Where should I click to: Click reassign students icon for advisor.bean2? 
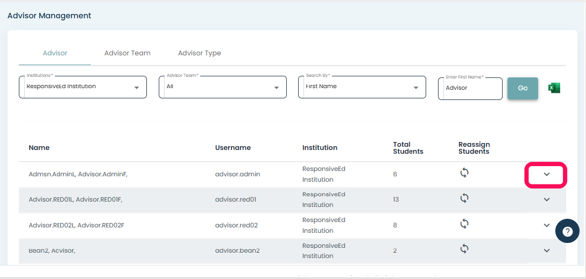[x=464, y=248]
